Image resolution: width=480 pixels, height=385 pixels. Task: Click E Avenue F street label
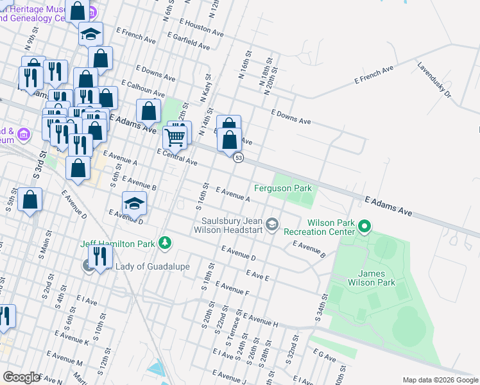click(x=232, y=288)
